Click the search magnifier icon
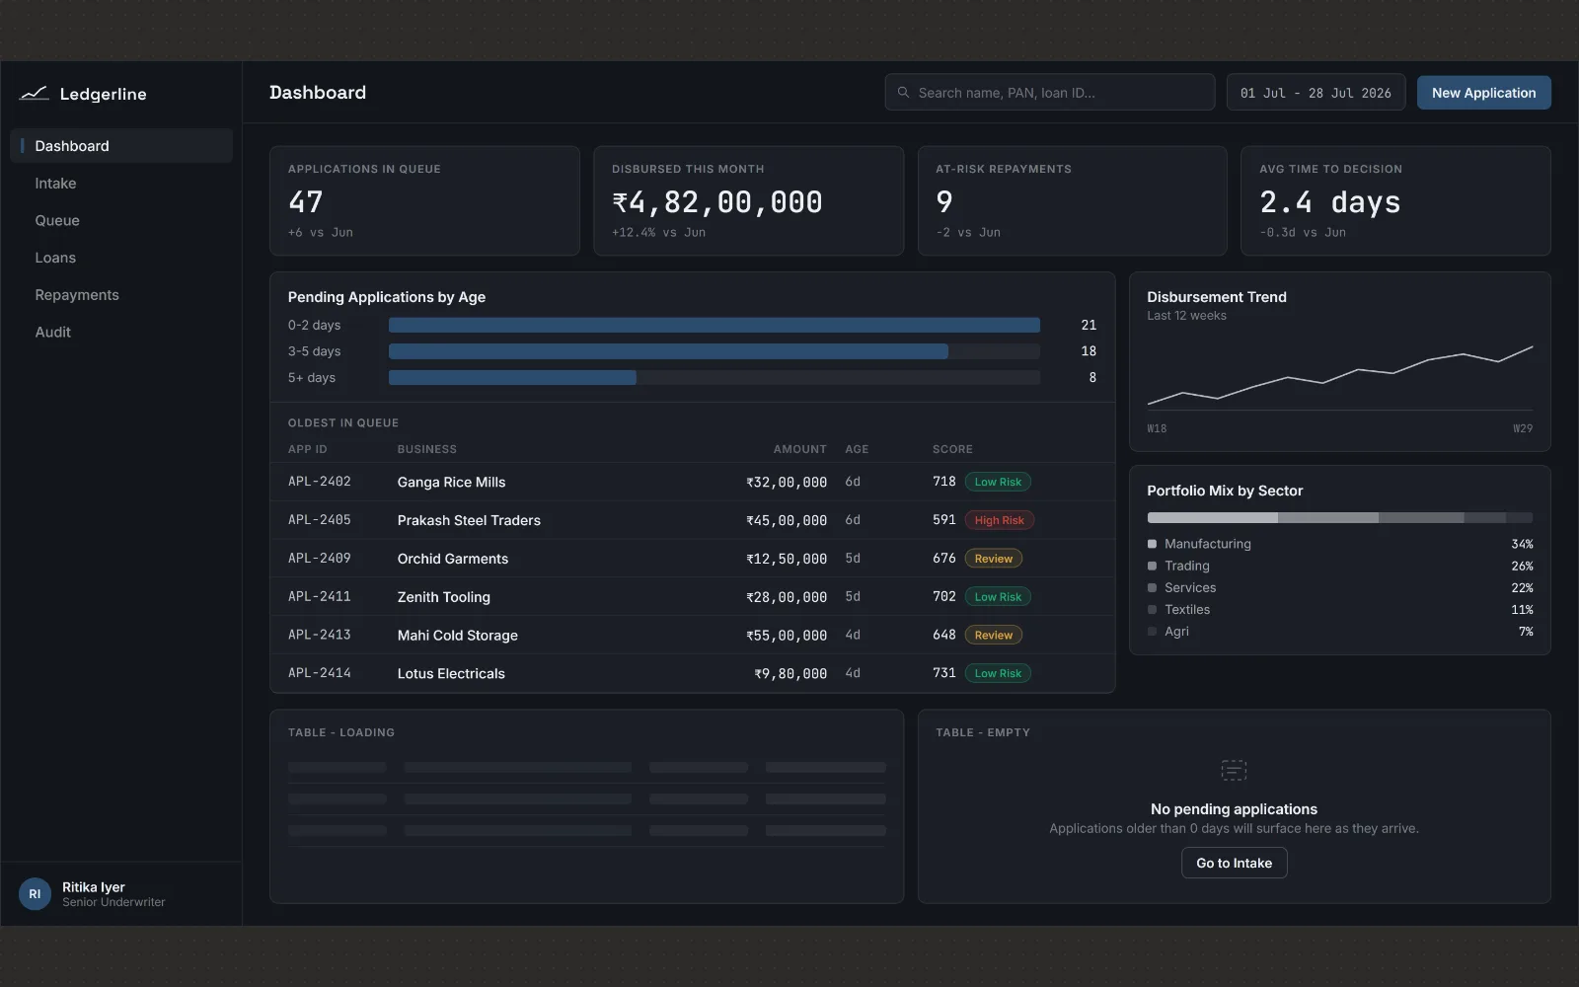The width and height of the screenshot is (1579, 987). (x=903, y=93)
